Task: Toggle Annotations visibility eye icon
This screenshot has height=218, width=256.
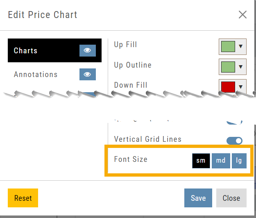Action: point(87,75)
